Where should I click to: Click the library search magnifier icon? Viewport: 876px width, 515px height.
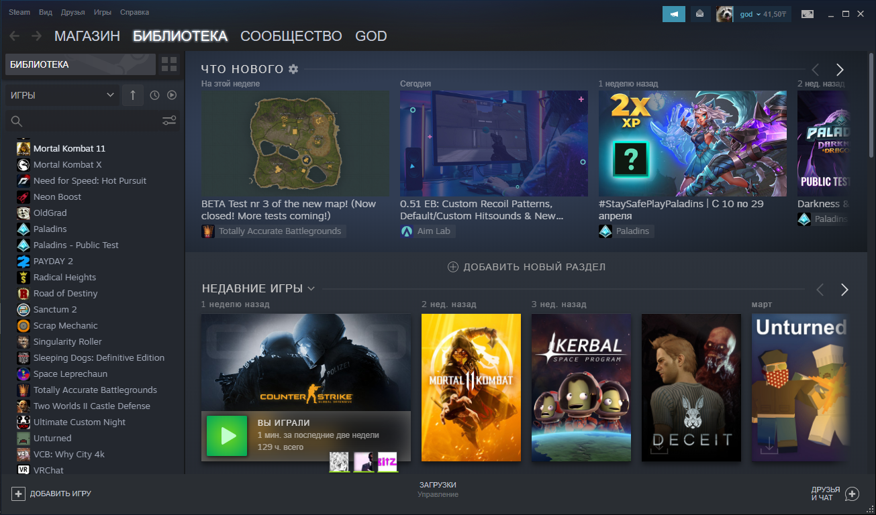[x=17, y=121]
